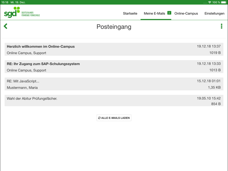Open email Wahl der Abitur Prüfungsfächer.
The height and width of the screenshot is (171, 228).
point(114,100)
